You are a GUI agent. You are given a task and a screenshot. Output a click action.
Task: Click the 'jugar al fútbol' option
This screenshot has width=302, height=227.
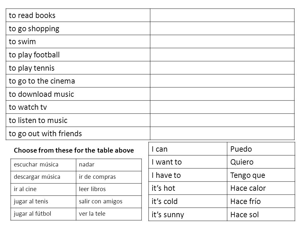coord(43,214)
